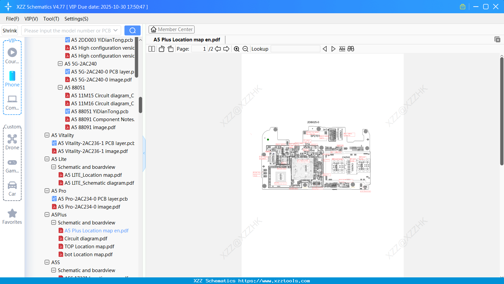Select the Game console category
This screenshot has width=504, height=284.
point(12,166)
